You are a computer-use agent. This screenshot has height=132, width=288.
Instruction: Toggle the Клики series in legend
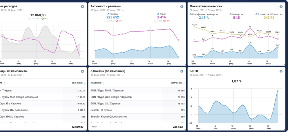(x=161, y=14)
